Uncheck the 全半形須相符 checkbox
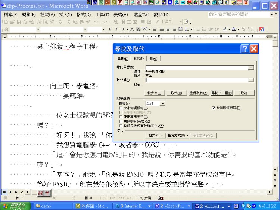The image size is (280, 210). (x=214, y=108)
